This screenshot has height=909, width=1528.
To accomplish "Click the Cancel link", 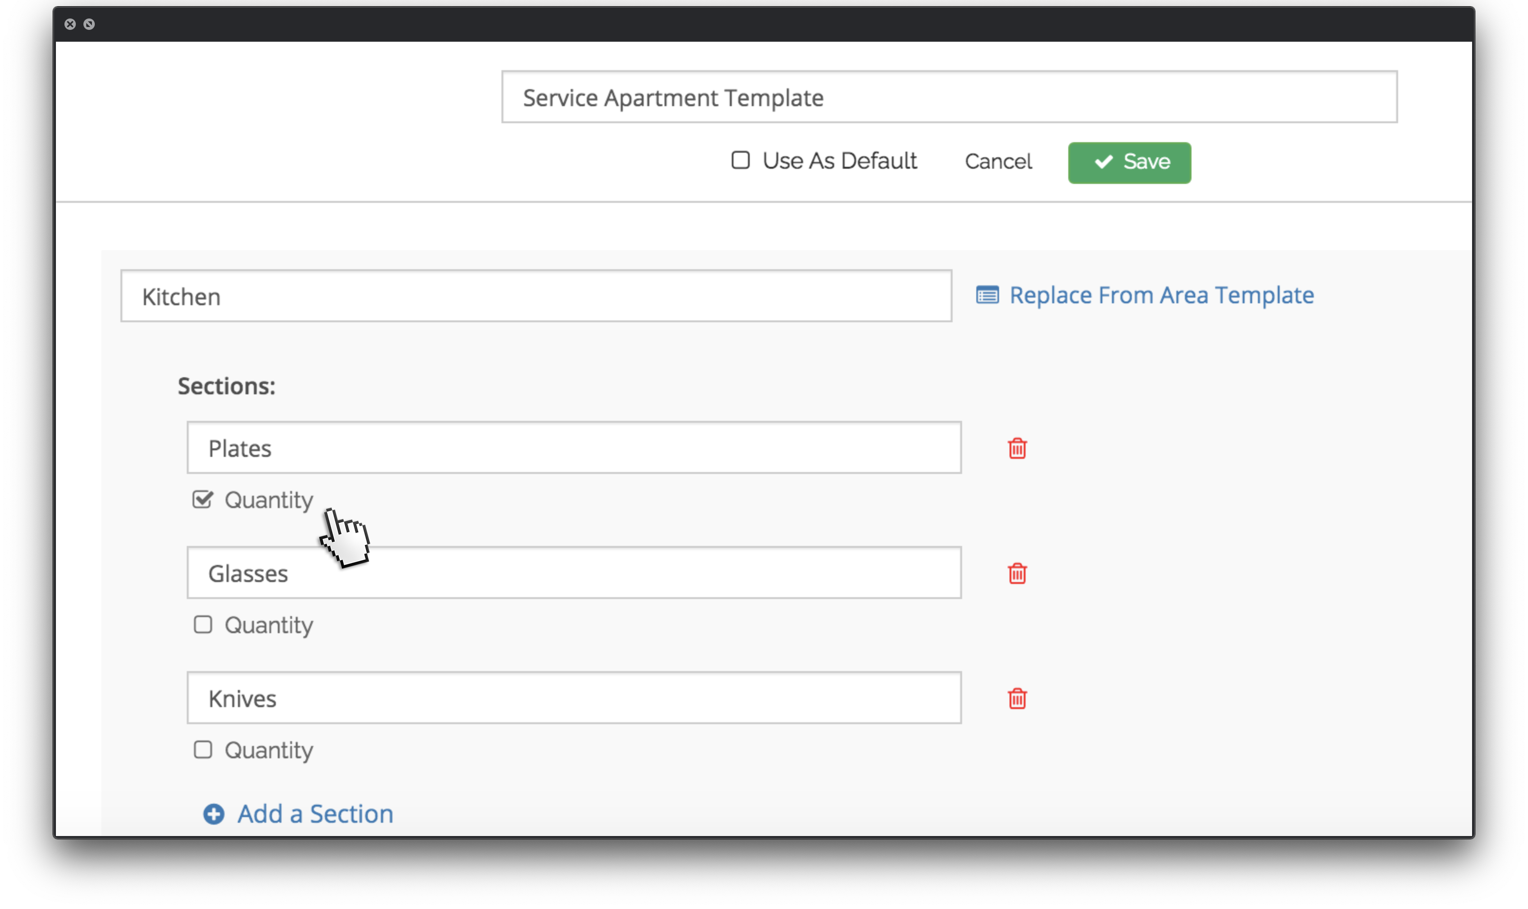I will [998, 162].
